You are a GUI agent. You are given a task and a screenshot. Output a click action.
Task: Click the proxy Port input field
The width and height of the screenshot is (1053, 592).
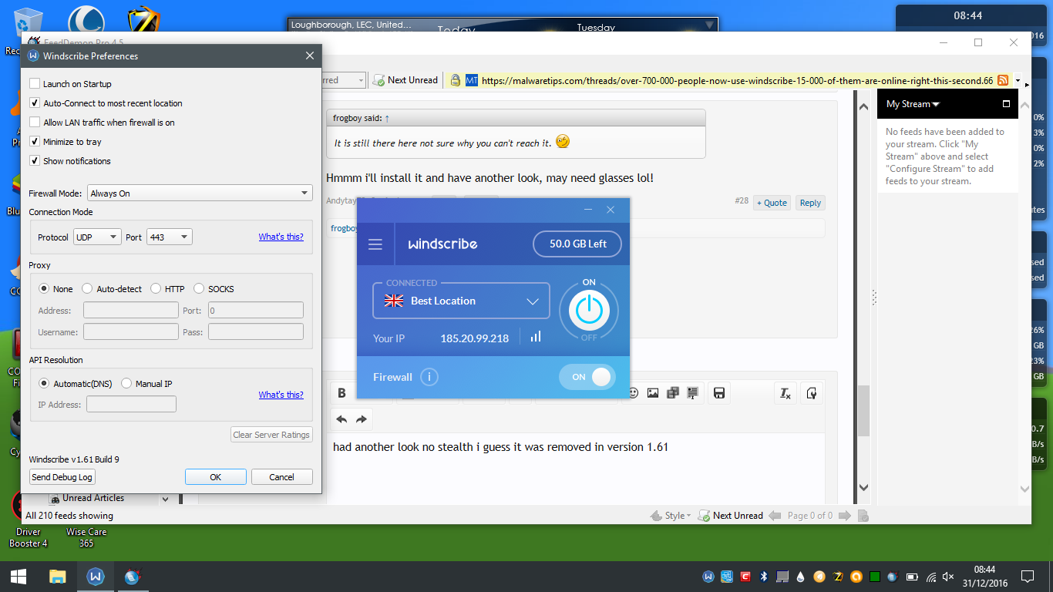(x=256, y=311)
